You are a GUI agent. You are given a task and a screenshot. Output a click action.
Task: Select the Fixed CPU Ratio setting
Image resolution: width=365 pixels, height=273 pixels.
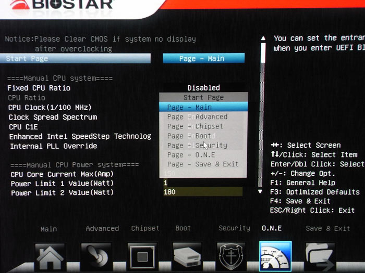[x=39, y=88]
